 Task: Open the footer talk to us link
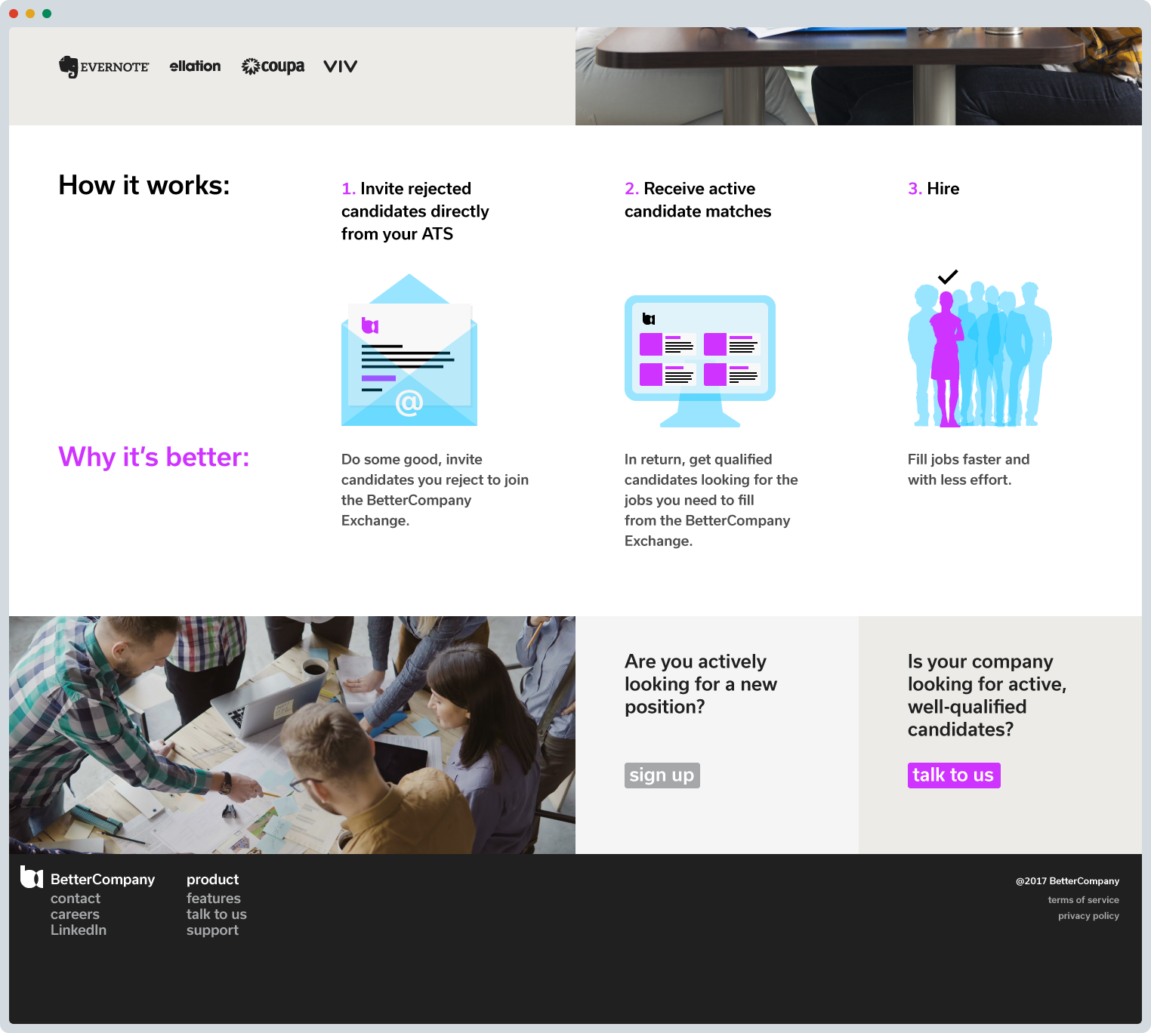[x=217, y=914]
